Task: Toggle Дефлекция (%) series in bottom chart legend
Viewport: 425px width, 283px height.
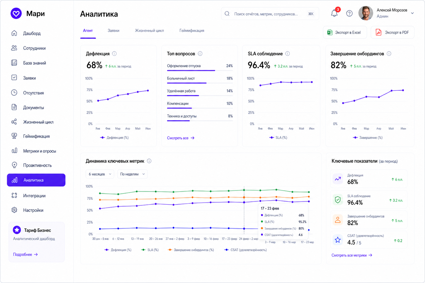Action: coord(118,250)
